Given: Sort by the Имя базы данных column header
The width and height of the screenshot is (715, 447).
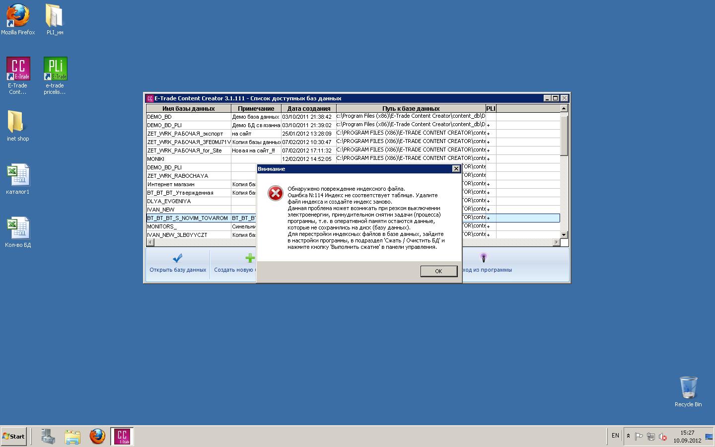Looking at the screenshot, I should point(189,108).
